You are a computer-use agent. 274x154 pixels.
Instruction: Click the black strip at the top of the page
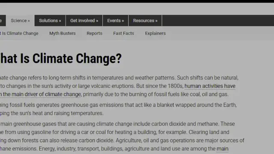tap(137, 1)
